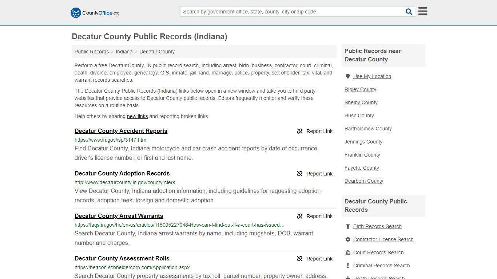Select Decatur County breadcrumb
The width and height of the screenshot is (497, 279).
157,52
